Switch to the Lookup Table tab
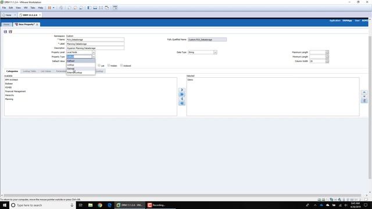Screen dimensions: 372x209 [x=30, y=71]
